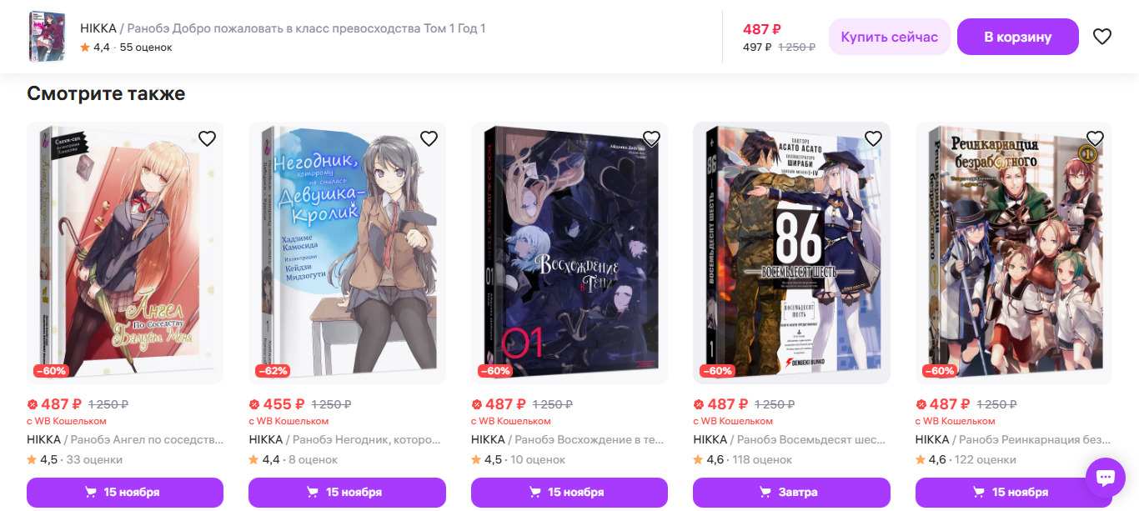Open Ангел по соседству cover image
1139x511 pixels.
[125, 253]
